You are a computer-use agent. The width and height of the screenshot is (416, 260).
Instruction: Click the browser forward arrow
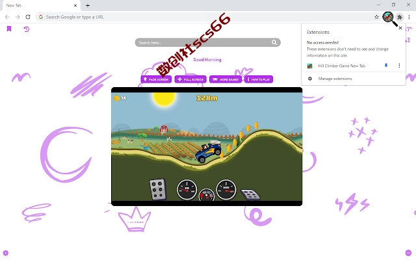point(18,17)
